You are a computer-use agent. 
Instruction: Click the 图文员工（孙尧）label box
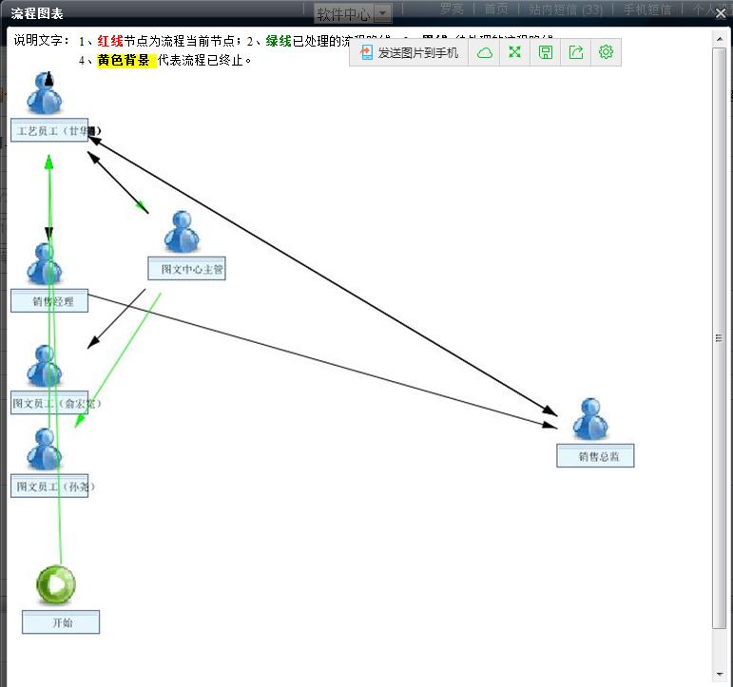coord(49,487)
